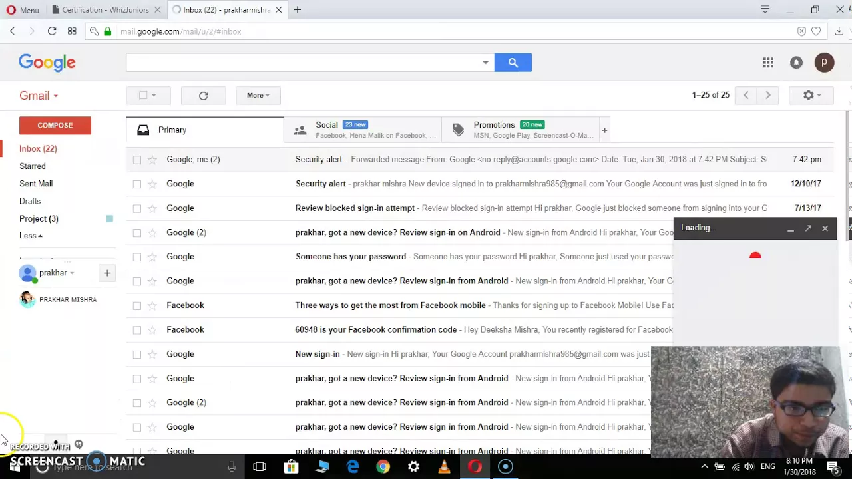Open the Google apps grid icon

(768, 63)
